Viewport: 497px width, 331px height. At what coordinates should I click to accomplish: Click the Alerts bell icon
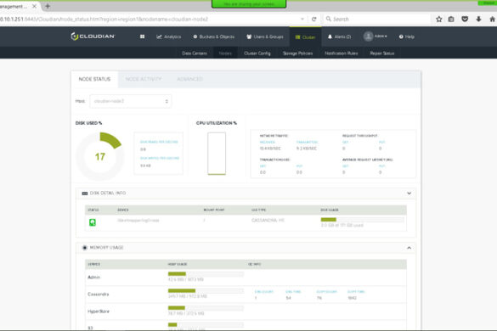click(x=330, y=36)
